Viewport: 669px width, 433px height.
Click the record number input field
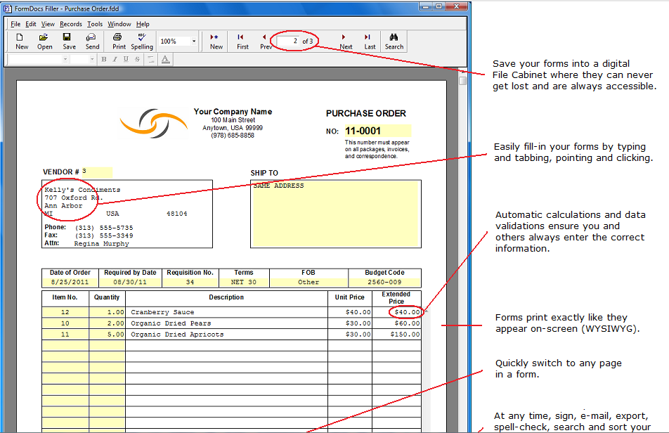pos(288,41)
